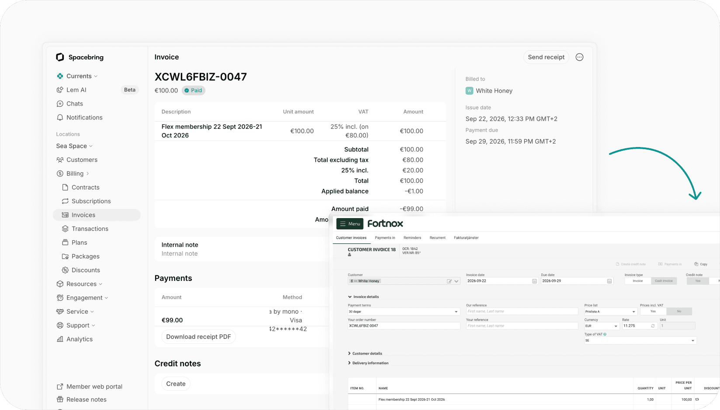Open Chats from the sidebar

pyautogui.click(x=74, y=104)
